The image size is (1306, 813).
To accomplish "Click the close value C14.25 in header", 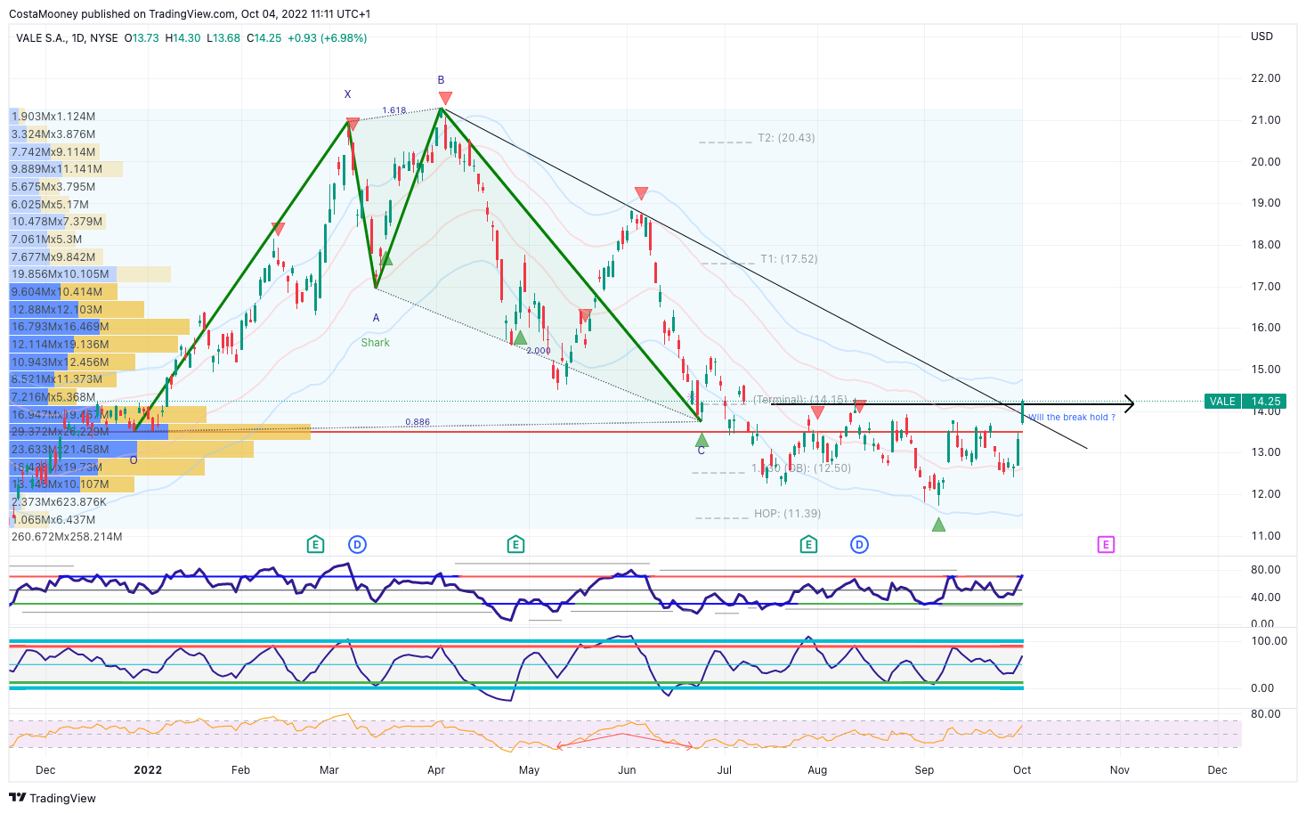I will pos(264,38).
